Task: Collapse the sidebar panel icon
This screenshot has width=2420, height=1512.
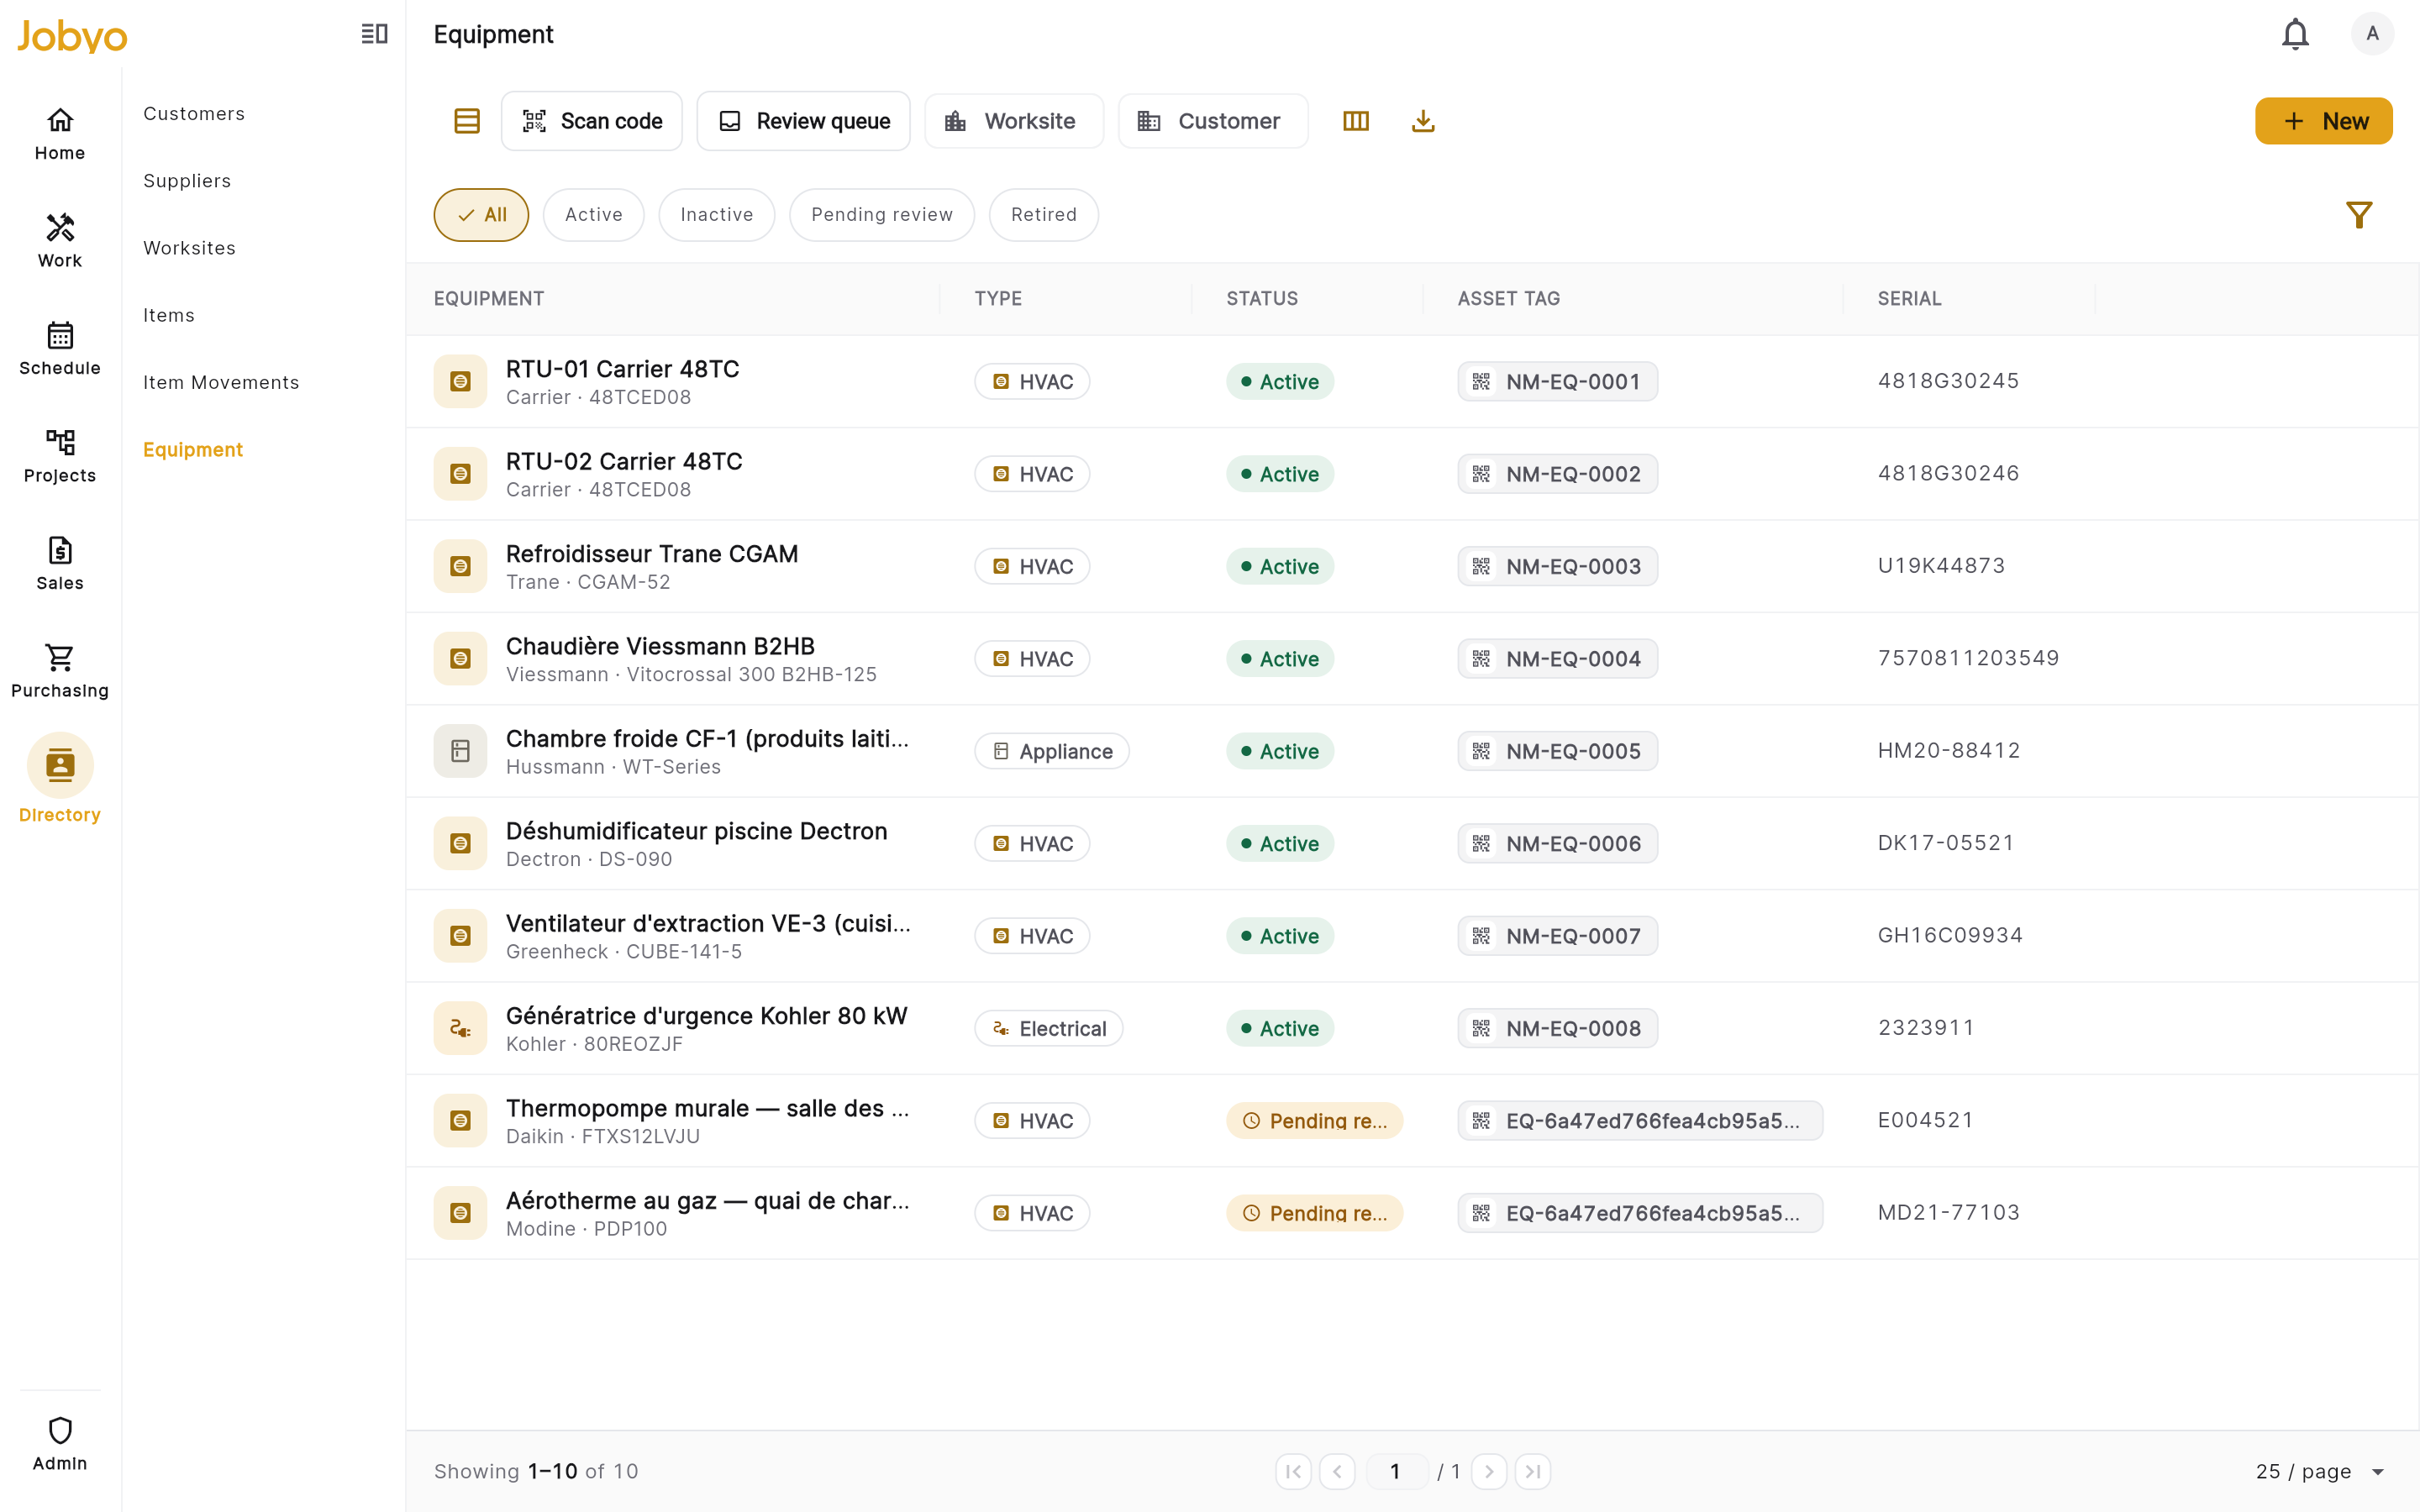Action: pos(374,34)
